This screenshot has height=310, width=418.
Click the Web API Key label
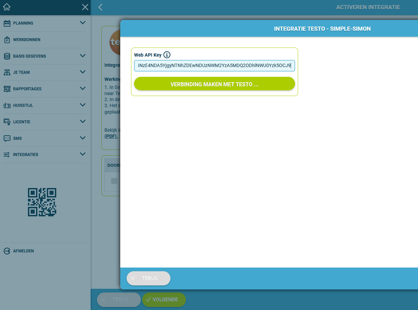tap(148, 55)
